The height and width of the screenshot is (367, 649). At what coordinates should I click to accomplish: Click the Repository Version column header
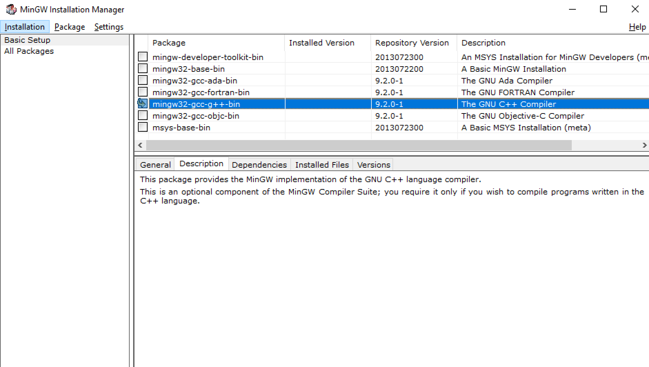(414, 43)
